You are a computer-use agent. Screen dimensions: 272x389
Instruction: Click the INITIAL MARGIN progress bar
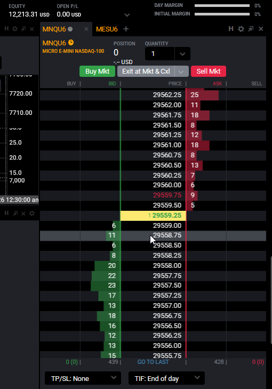pyautogui.click(x=222, y=14)
